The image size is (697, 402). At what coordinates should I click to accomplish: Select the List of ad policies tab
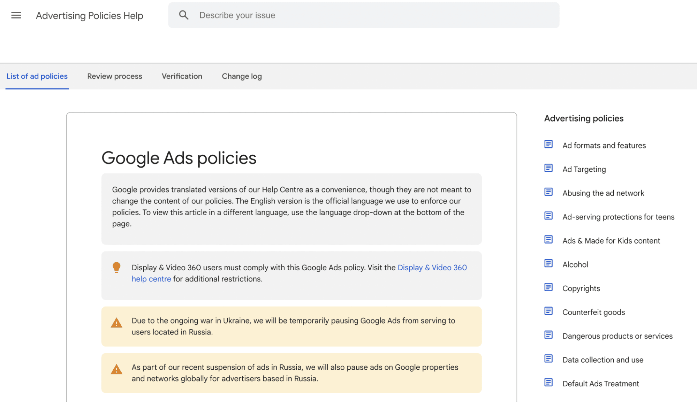[37, 76]
